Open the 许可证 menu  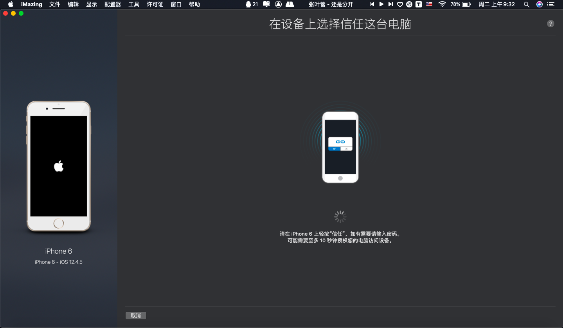155,4
